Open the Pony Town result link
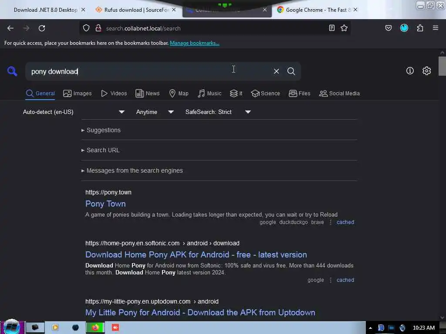 click(105, 204)
